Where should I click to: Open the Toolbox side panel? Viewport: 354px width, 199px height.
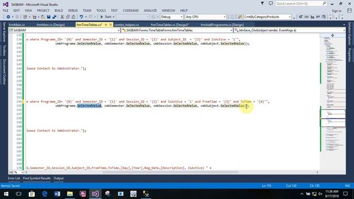pyautogui.click(x=4, y=50)
